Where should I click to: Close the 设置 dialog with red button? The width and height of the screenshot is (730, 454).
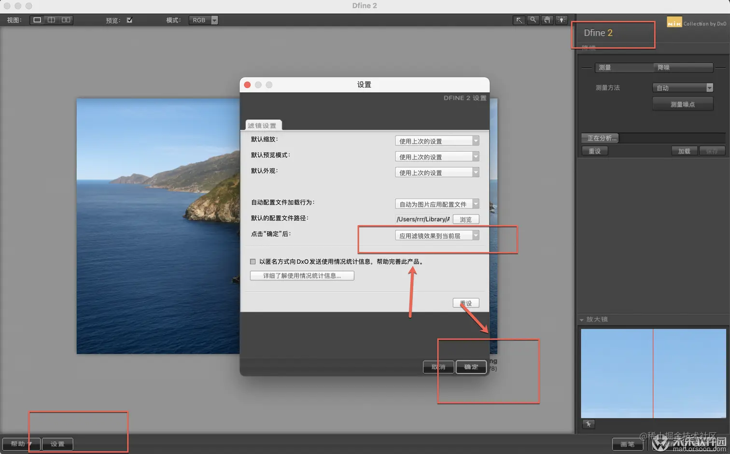coord(247,85)
